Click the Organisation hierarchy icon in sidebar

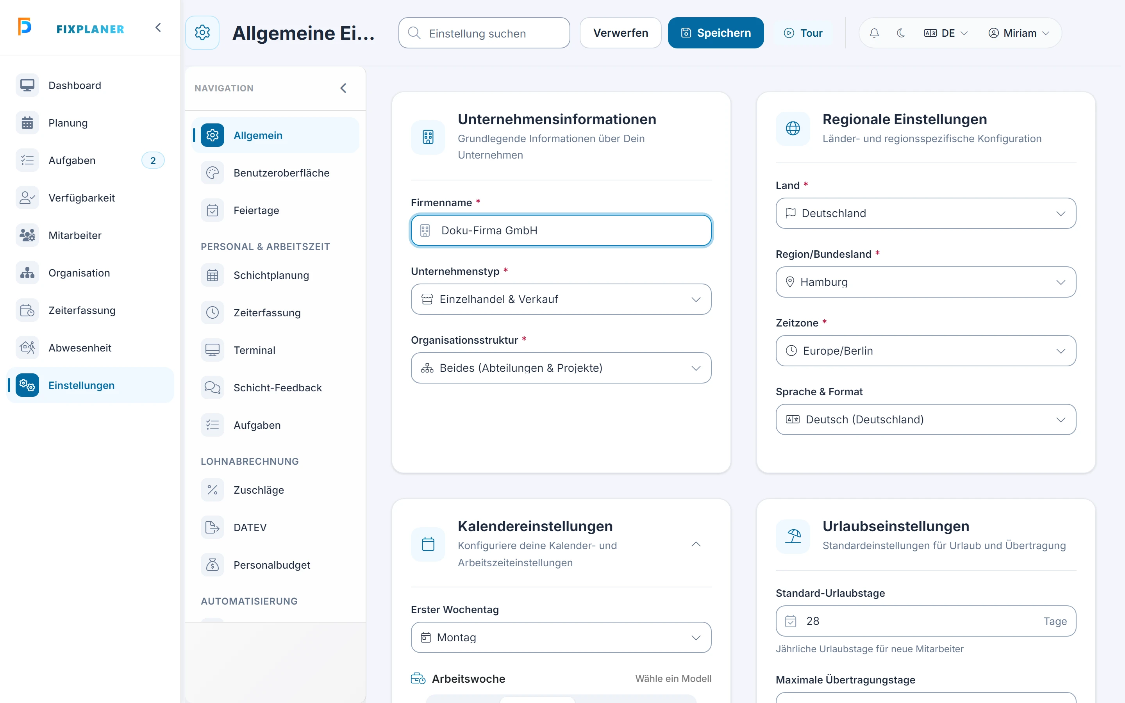(27, 273)
